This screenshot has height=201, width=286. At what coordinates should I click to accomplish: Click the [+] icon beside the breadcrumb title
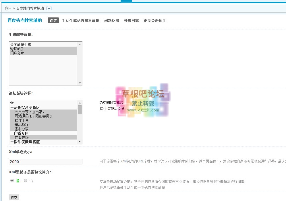[49, 8]
